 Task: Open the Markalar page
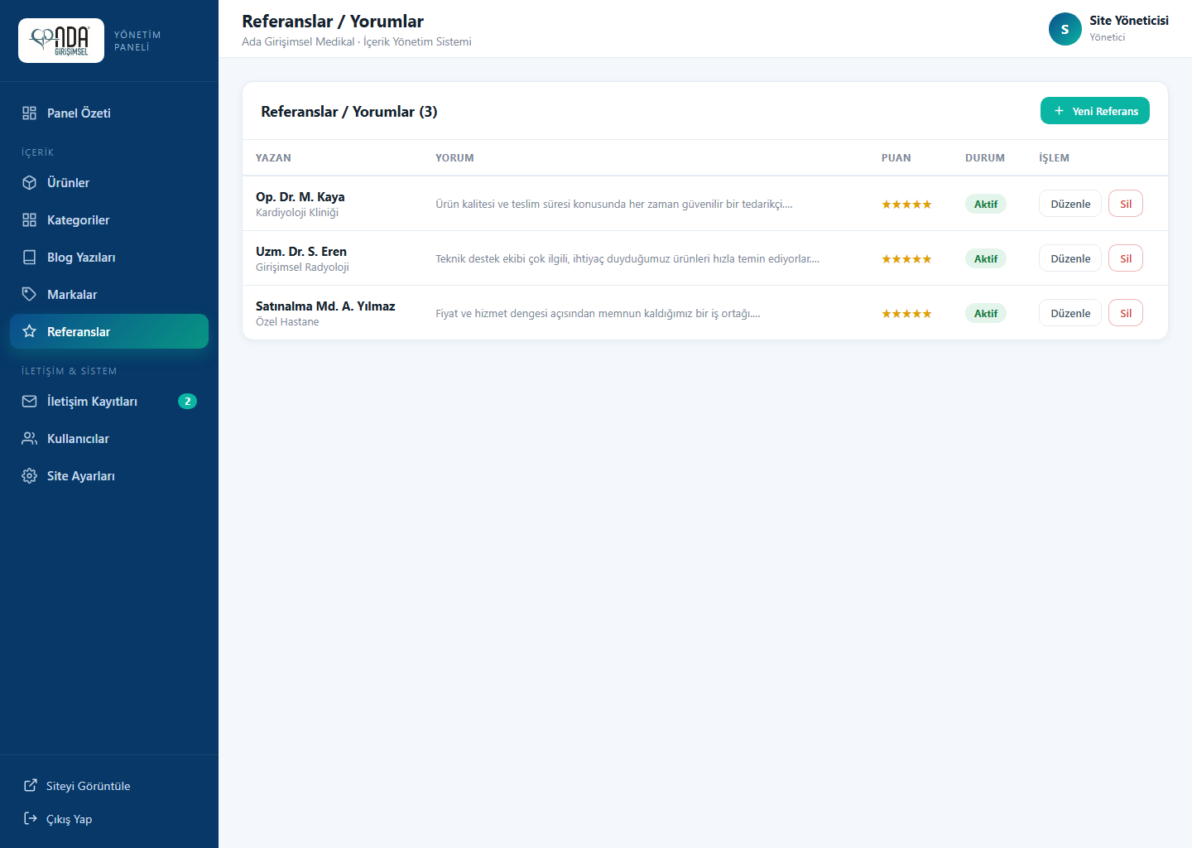[x=109, y=295]
